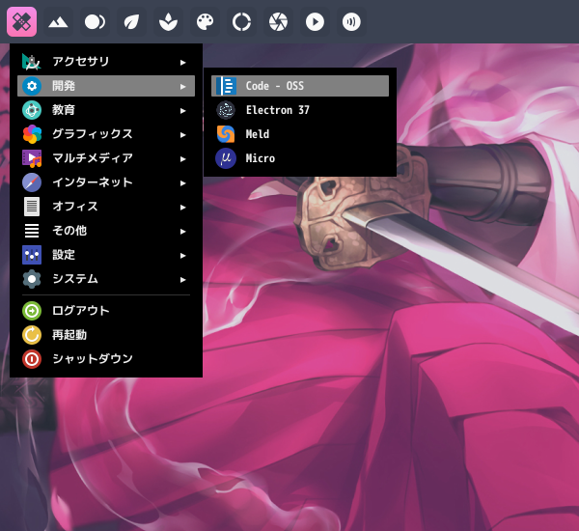579x531 pixels.
Task: Click the play button icon in panel
Action: point(315,22)
